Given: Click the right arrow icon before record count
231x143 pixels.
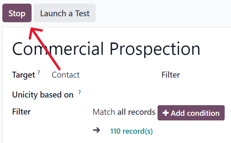Looking at the screenshot, I should tap(96, 130).
